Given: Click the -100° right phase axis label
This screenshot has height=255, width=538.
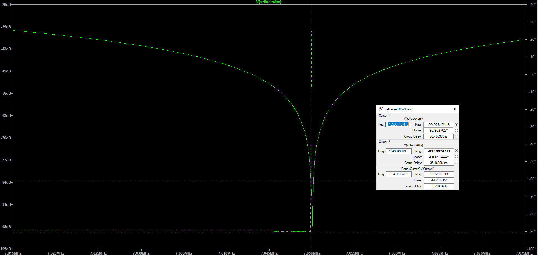Looking at the screenshot, I should [x=532, y=249].
